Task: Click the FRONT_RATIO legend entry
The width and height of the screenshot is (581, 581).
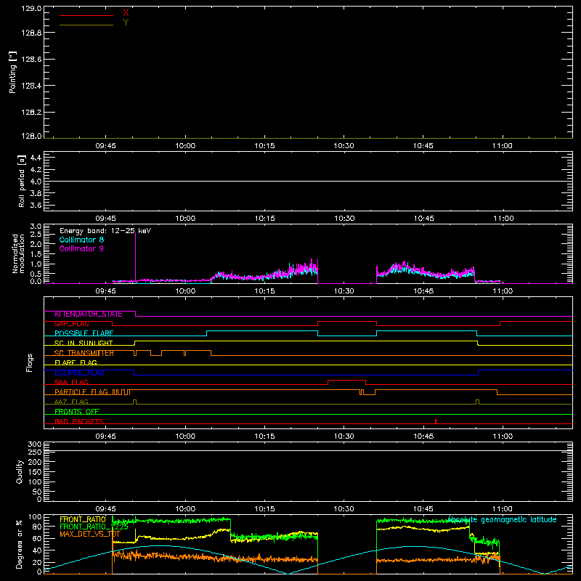Action: point(83,519)
